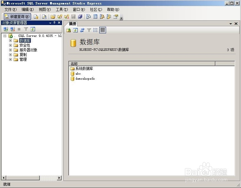241x188 pixels.
Task: Select the abc database in the list
Action: tap(78, 73)
